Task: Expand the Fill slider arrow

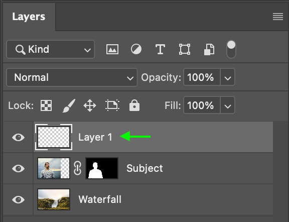Action: (x=228, y=105)
